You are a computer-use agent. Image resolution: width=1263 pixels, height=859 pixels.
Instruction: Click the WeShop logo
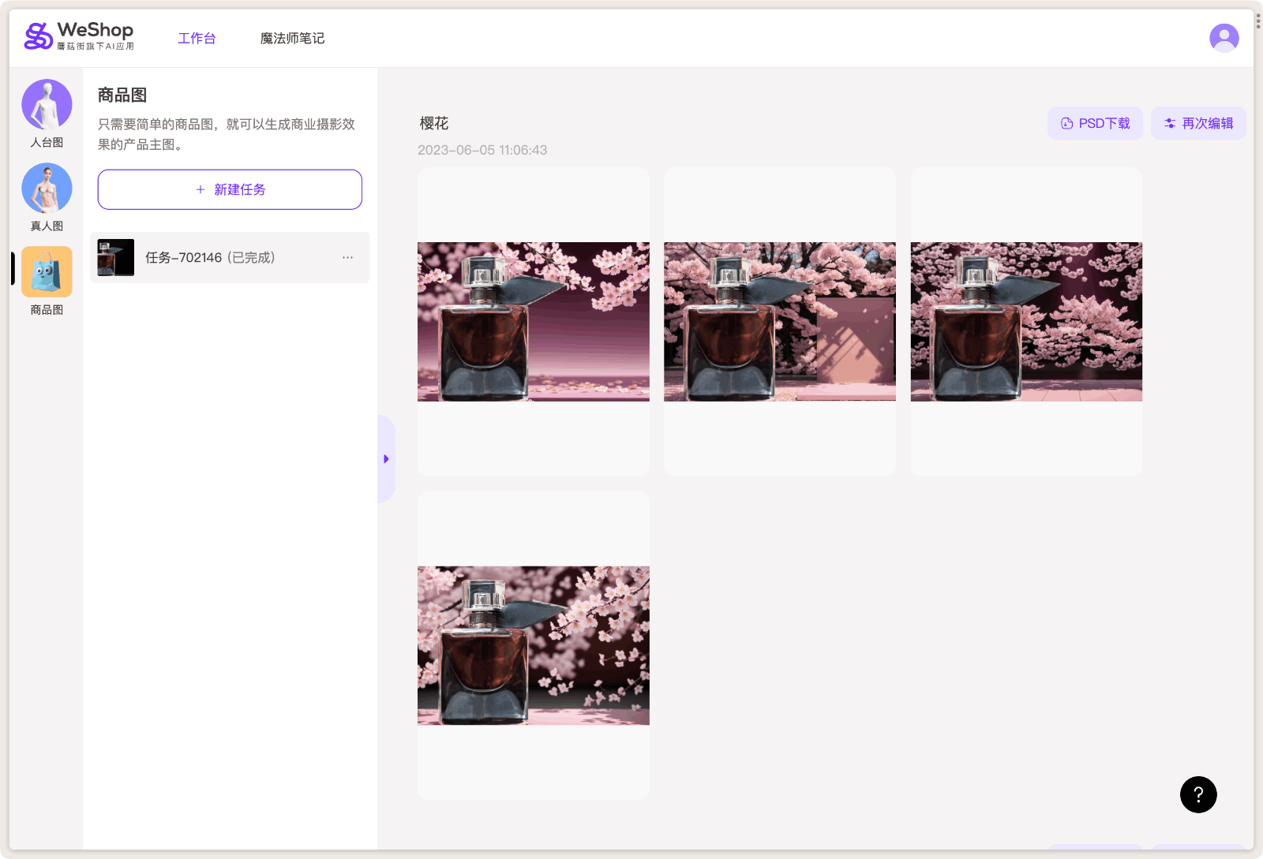[77, 35]
